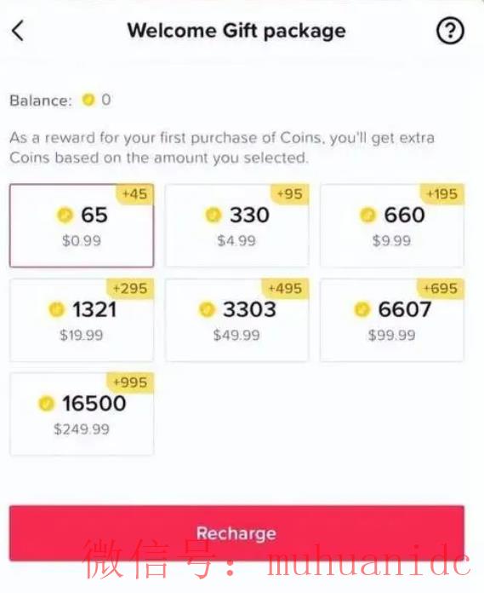The width and height of the screenshot is (484, 593).
Task: Pick the 16500 coins $249.99 option
Action: [x=82, y=414]
